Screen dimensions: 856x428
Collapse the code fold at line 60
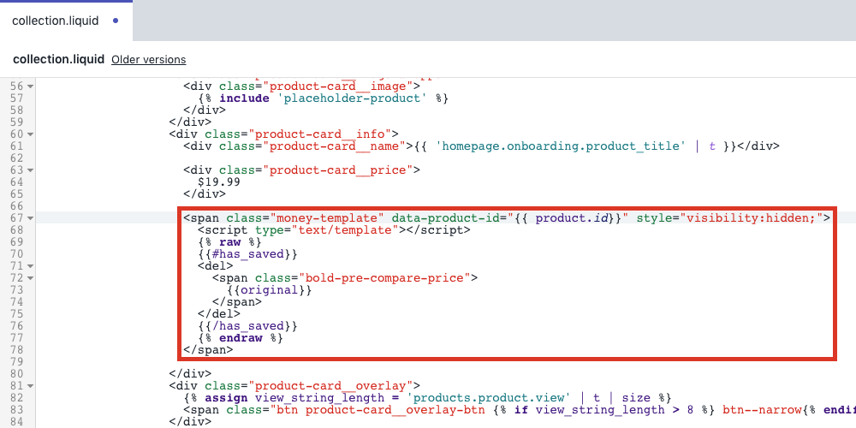pyautogui.click(x=31, y=134)
